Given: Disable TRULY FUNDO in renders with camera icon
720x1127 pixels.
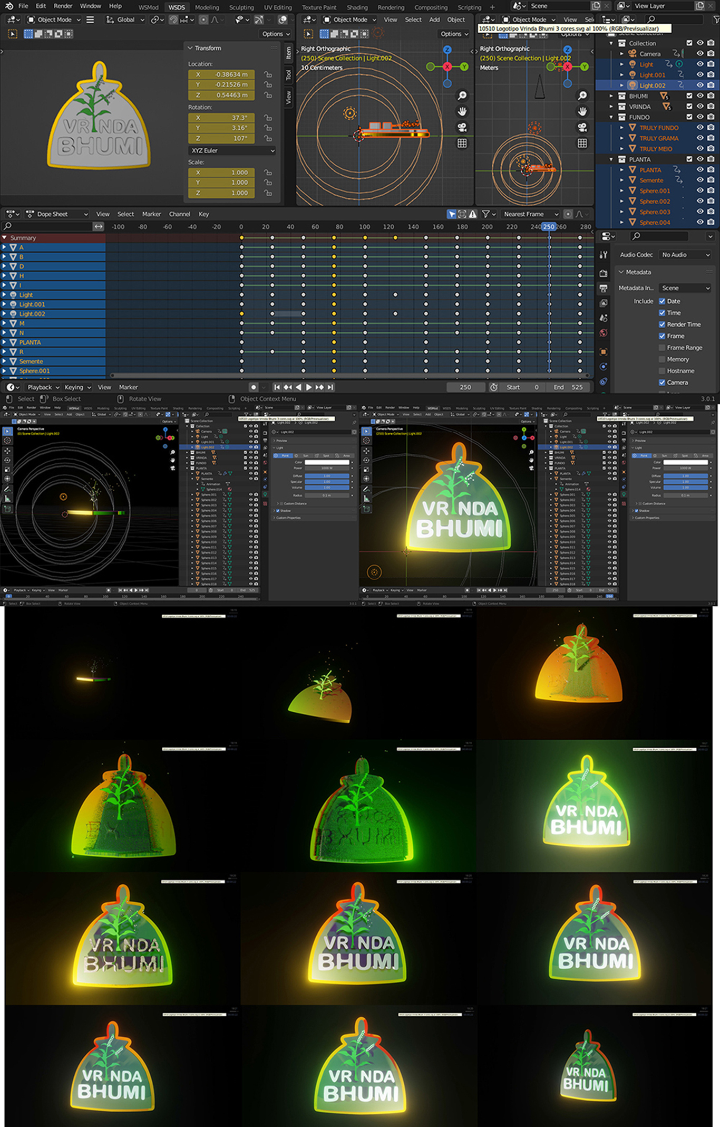Looking at the screenshot, I should click(711, 127).
